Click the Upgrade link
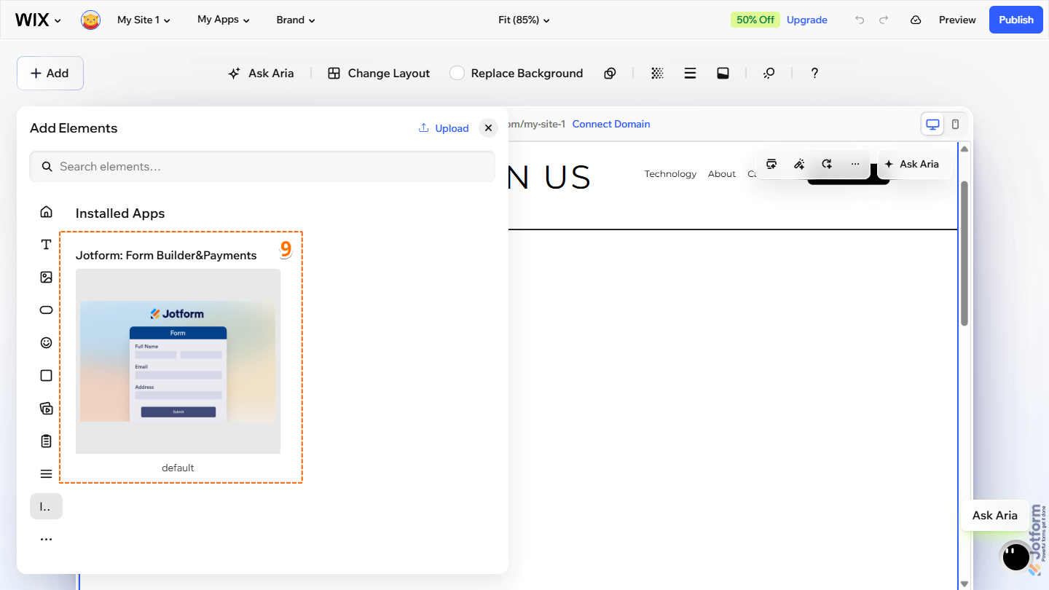The height and width of the screenshot is (590, 1049). (807, 20)
